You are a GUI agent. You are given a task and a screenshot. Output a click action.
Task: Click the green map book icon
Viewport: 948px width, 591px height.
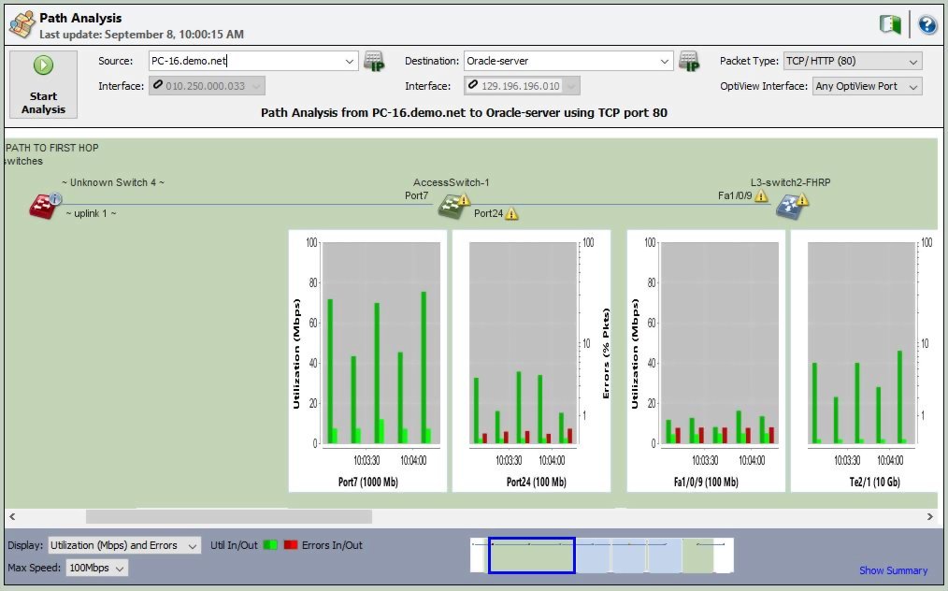[890, 25]
